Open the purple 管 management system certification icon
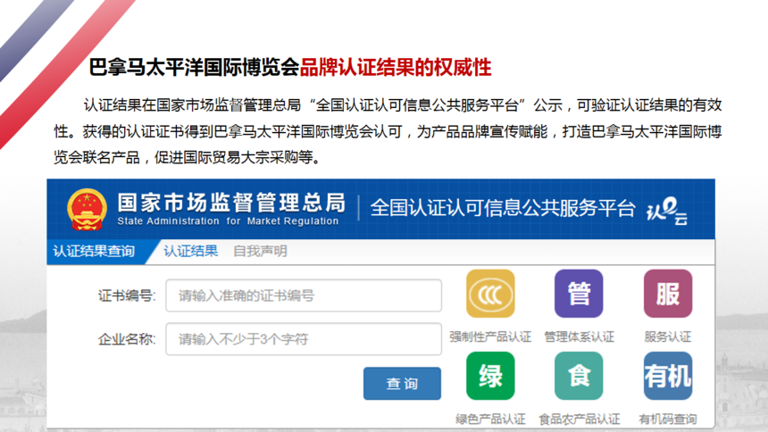 579,294
